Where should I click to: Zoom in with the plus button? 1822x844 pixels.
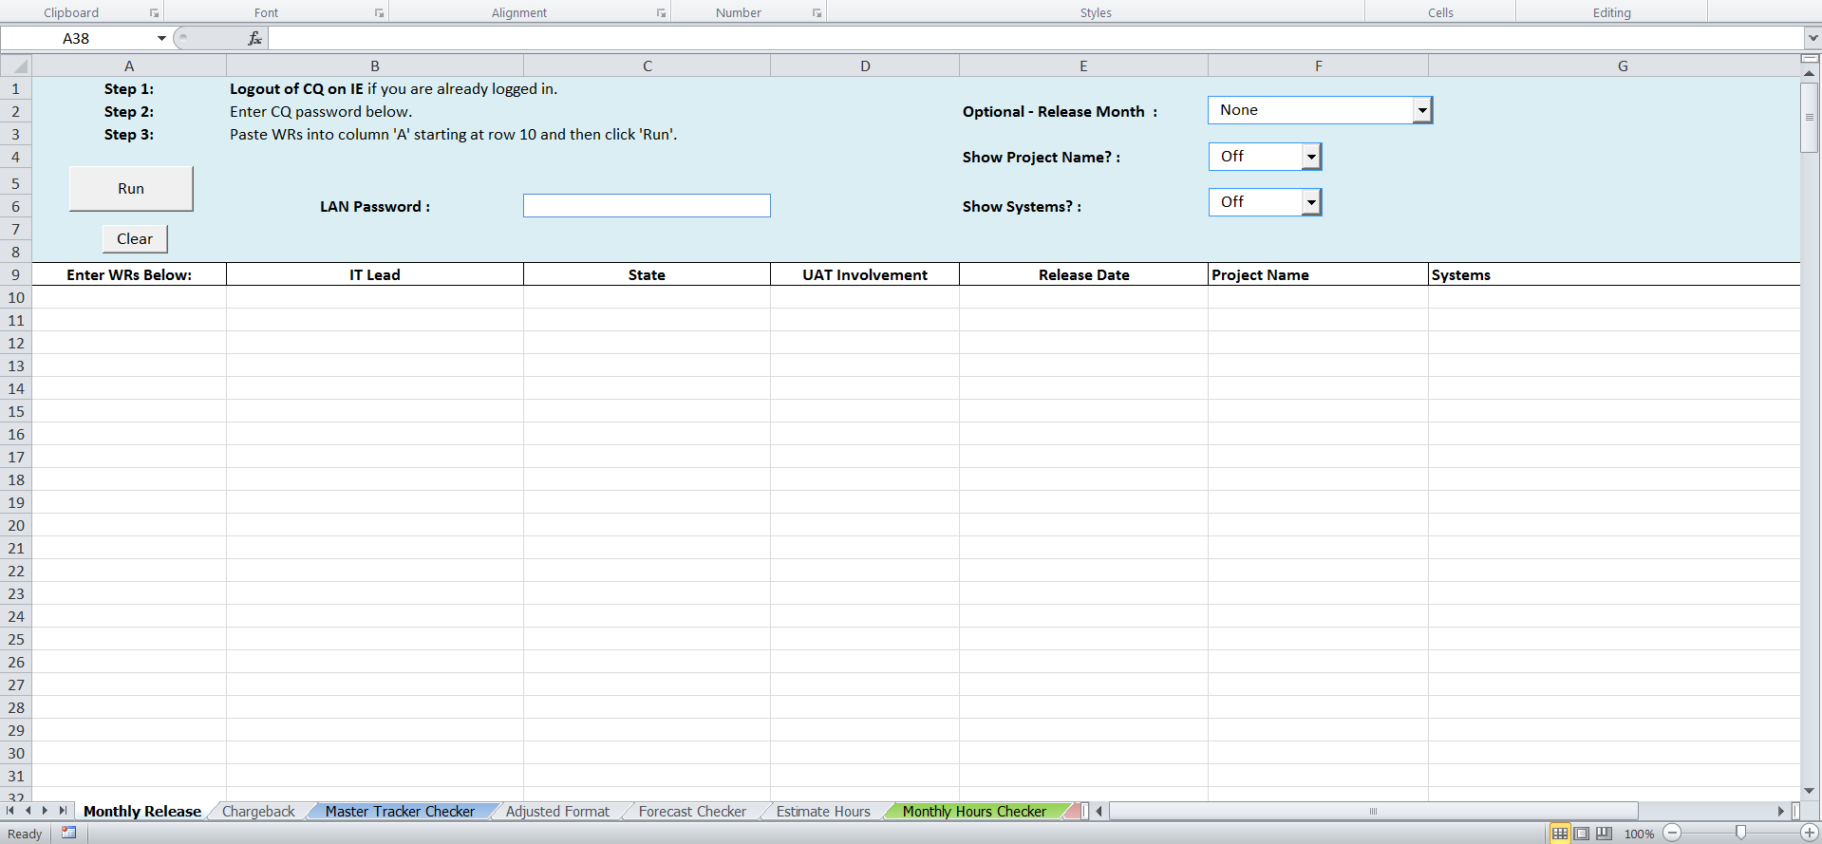point(1810,834)
